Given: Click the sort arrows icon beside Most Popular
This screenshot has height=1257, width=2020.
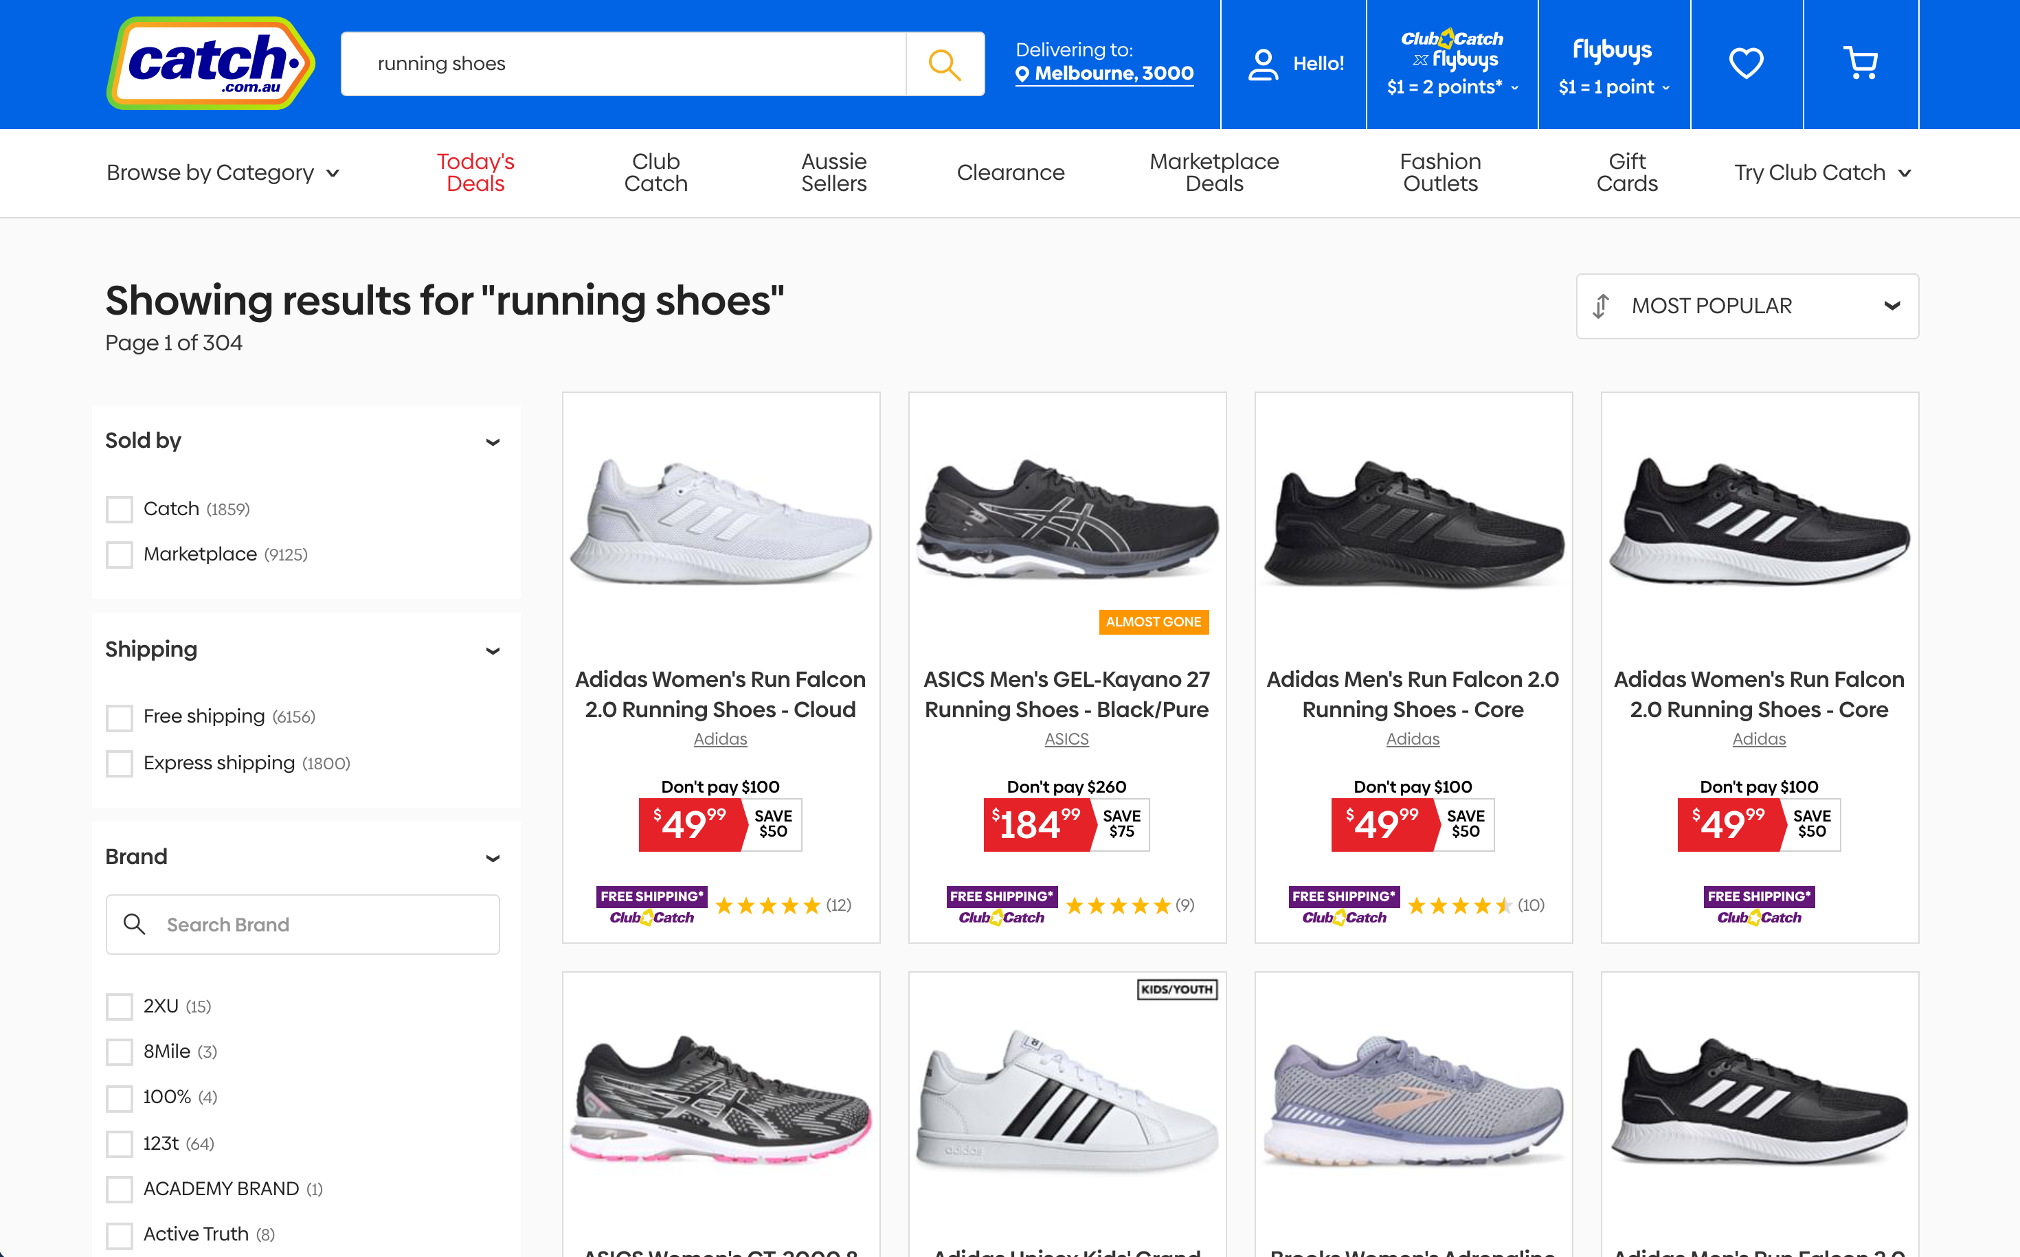Looking at the screenshot, I should coord(1601,306).
